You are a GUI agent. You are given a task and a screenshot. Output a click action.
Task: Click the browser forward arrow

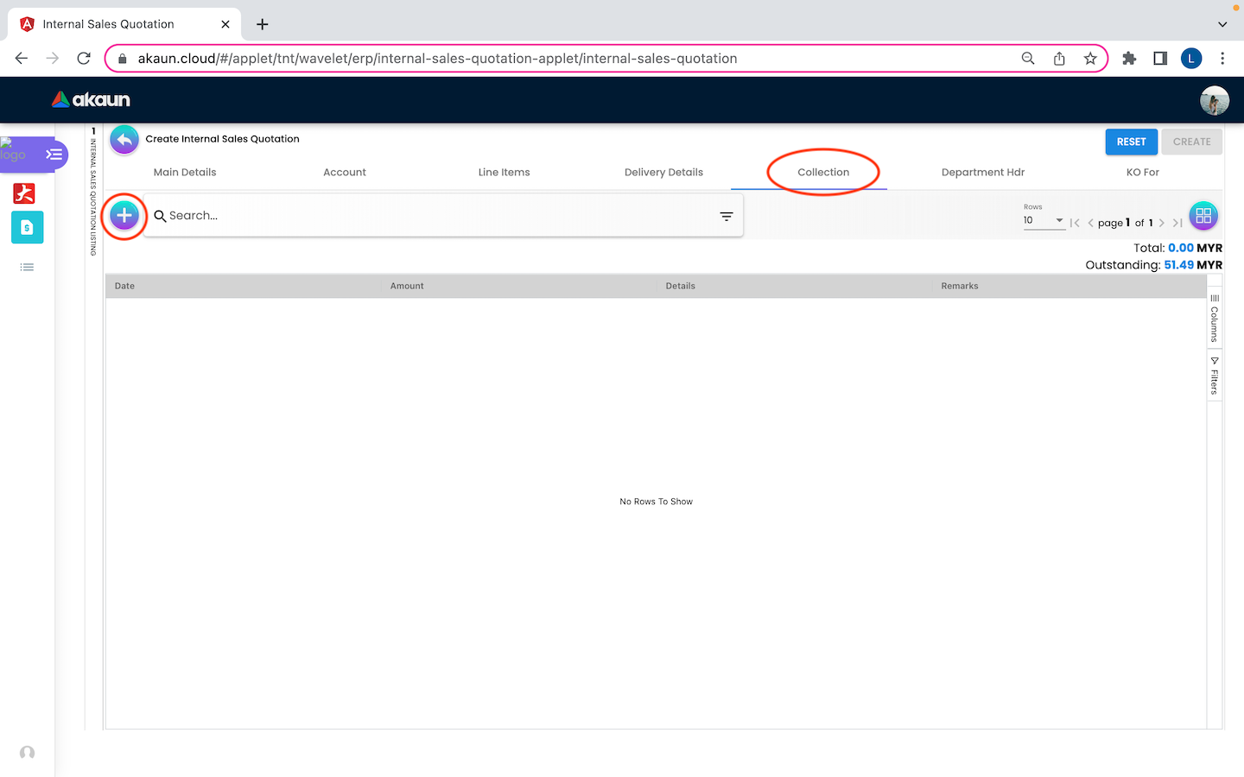53,58
